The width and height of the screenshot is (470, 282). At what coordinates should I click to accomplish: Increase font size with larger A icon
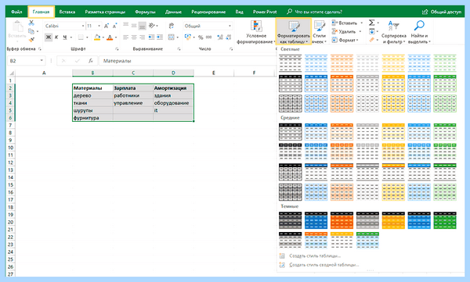(107, 26)
